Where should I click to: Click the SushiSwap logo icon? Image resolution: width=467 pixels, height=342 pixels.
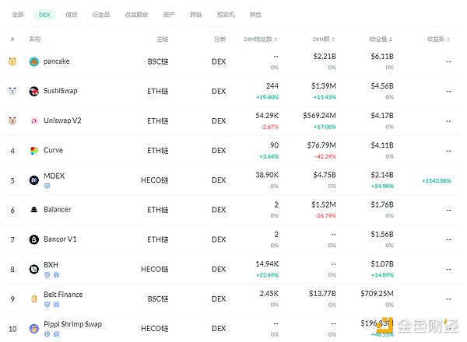tap(34, 91)
